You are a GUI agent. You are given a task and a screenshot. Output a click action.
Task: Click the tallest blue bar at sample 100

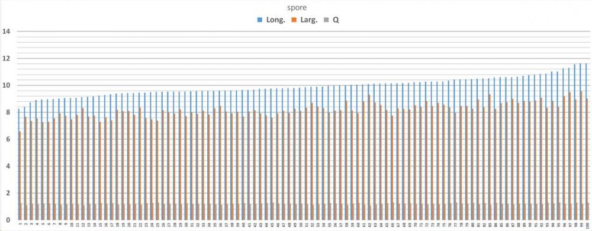(x=585, y=142)
